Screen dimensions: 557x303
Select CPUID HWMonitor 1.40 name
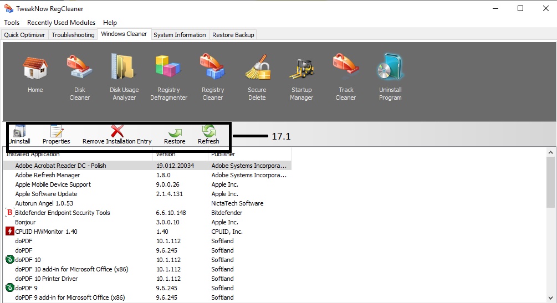(46, 232)
